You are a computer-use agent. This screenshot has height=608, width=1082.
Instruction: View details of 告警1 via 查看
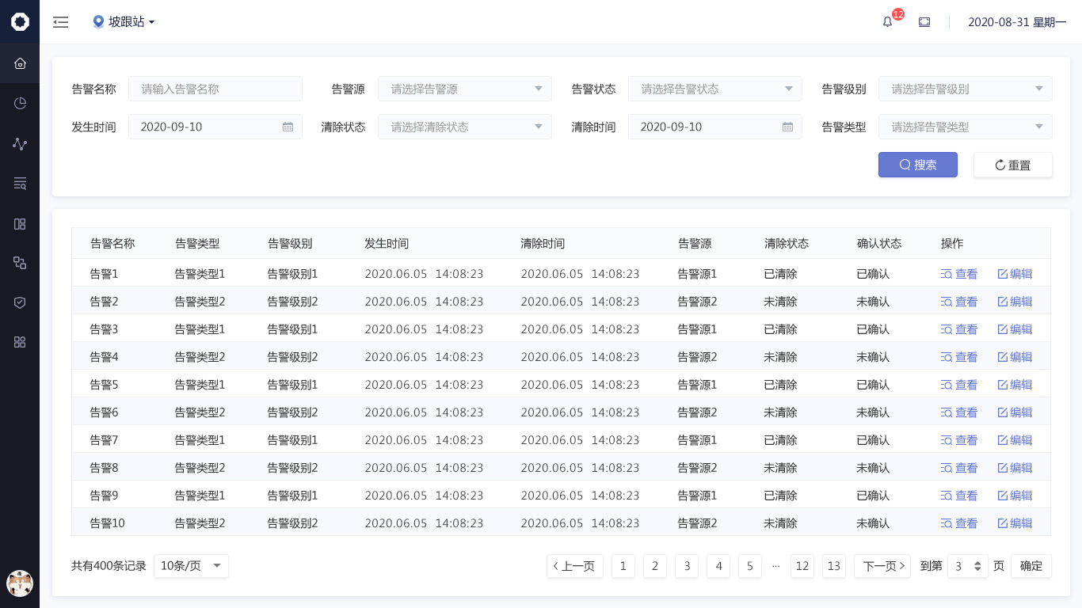pos(959,274)
